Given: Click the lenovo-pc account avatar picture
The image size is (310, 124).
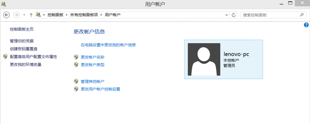Looking at the screenshot, I should pos(204,59).
